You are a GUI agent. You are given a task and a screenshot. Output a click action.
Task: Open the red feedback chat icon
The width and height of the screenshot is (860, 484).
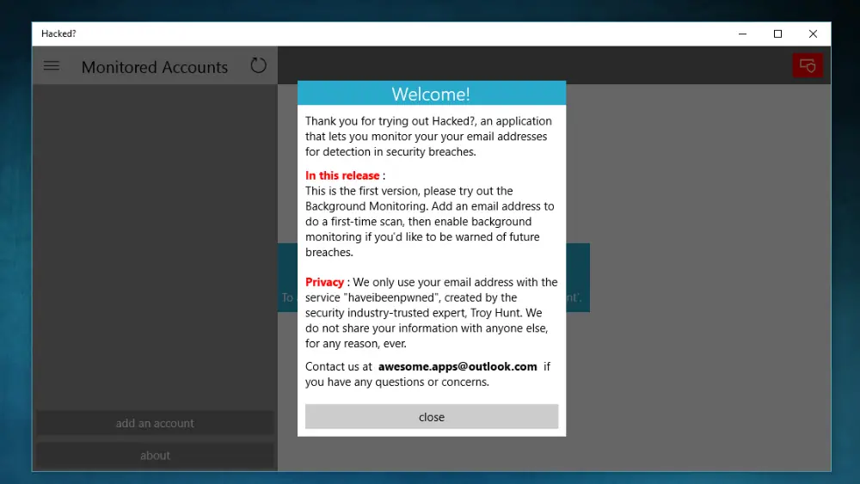[x=808, y=66]
